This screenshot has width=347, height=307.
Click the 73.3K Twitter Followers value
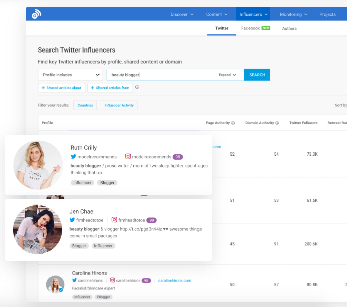click(x=312, y=154)
